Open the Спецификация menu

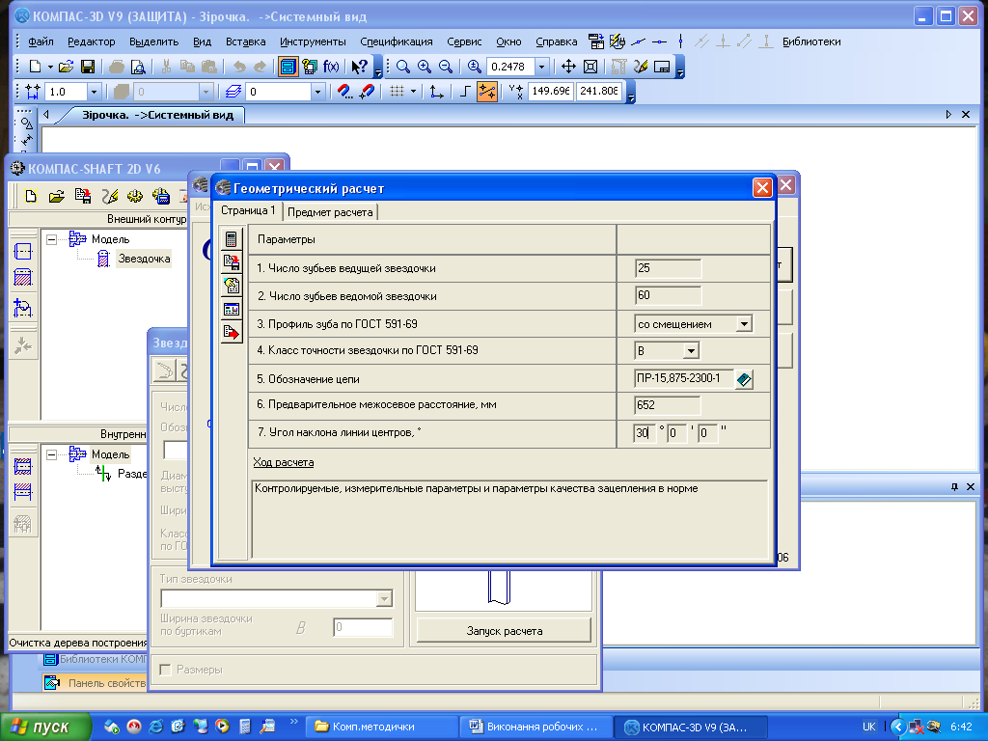click(x=397, y=42)
